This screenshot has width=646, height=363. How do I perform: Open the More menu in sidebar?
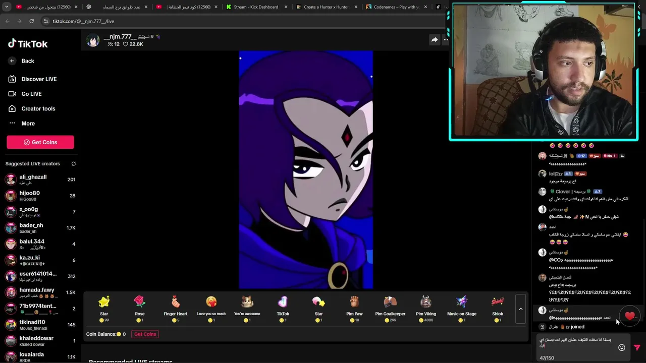[x=22, y=124]
